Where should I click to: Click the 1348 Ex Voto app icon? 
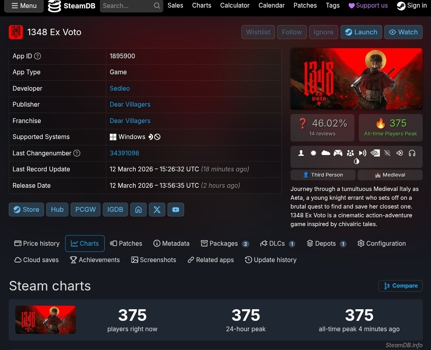click(x=16, y=32)
